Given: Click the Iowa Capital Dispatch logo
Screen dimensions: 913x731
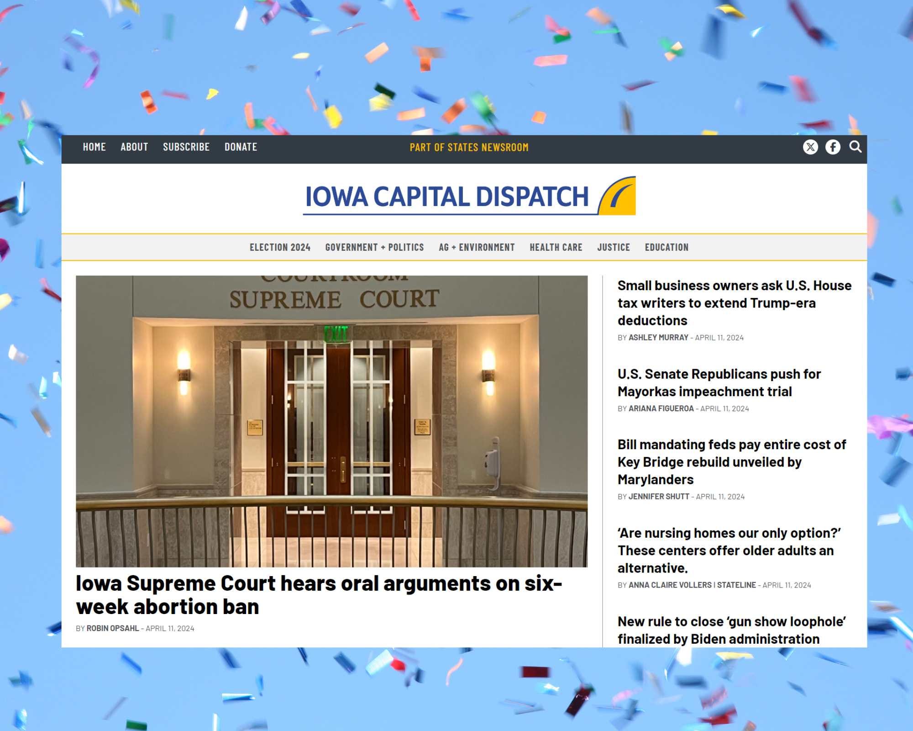Looking at the screenshot, I should [x=469, y=196].
